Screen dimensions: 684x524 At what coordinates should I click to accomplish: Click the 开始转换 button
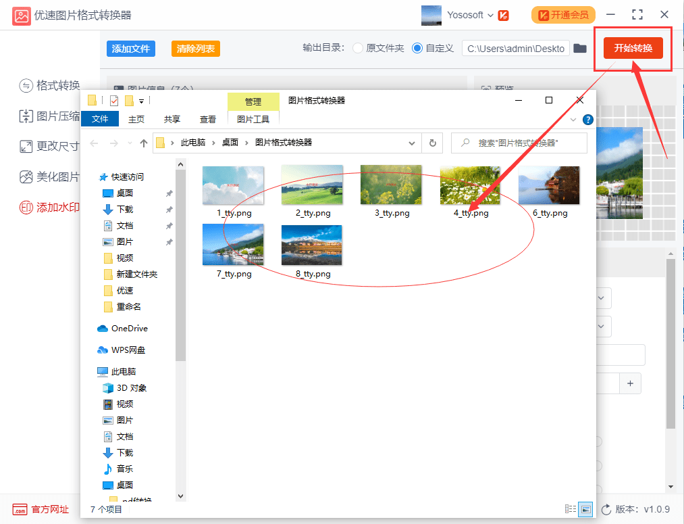(x=633, y=48)
